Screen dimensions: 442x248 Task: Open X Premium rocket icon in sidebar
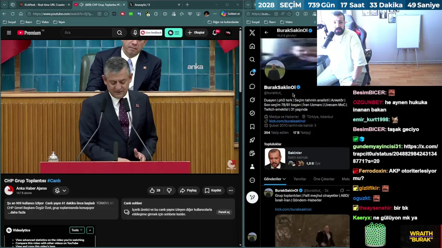click(252, 140)
